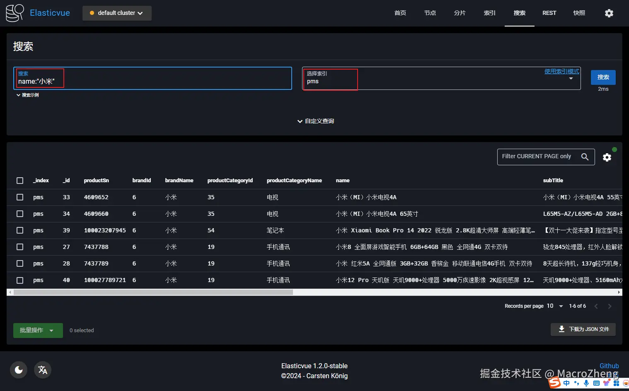Viewport: 629px width, 391px height.
Task: Open Records per page dropdown
Action: click(555, 306)
